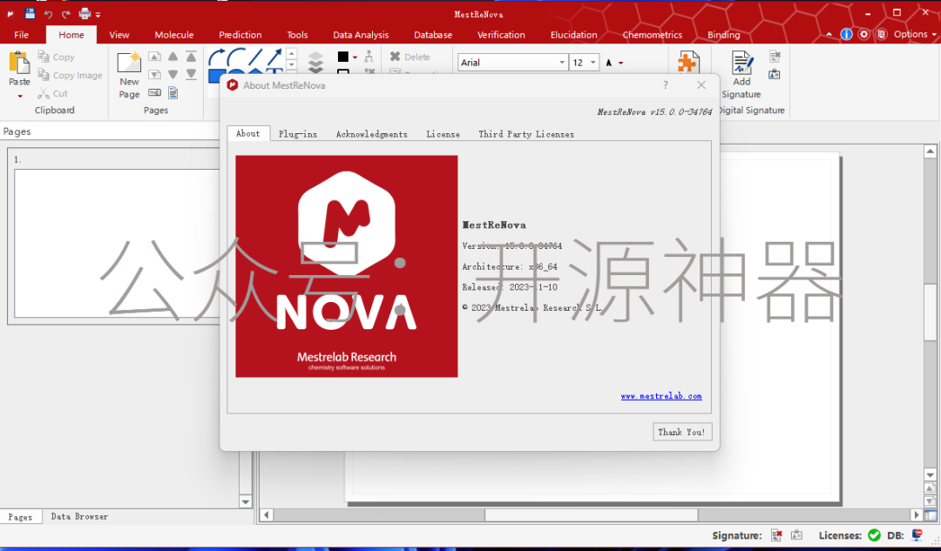
Task: Collapse the ribbon with the up chevron
Action: click(829, 35)
